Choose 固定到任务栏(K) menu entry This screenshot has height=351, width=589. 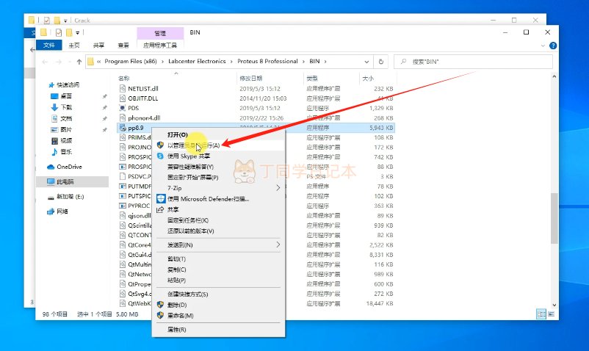(x=218, y=220)
